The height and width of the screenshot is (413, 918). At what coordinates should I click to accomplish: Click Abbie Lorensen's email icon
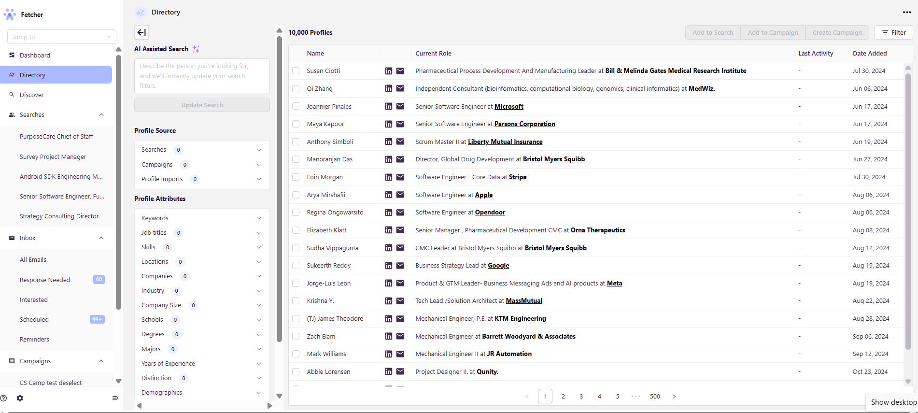[x=400, y=371]
